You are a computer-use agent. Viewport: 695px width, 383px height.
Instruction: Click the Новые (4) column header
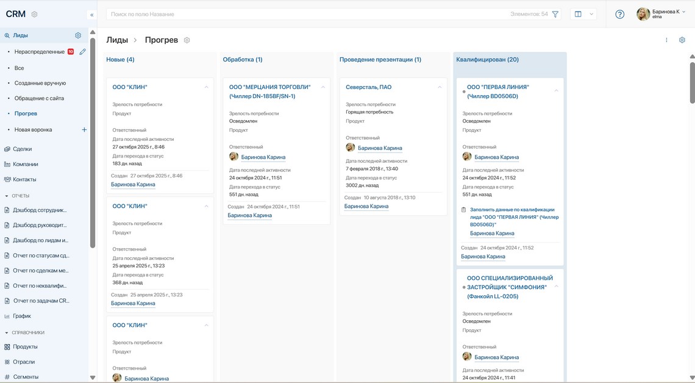click(x=120, y=59)
